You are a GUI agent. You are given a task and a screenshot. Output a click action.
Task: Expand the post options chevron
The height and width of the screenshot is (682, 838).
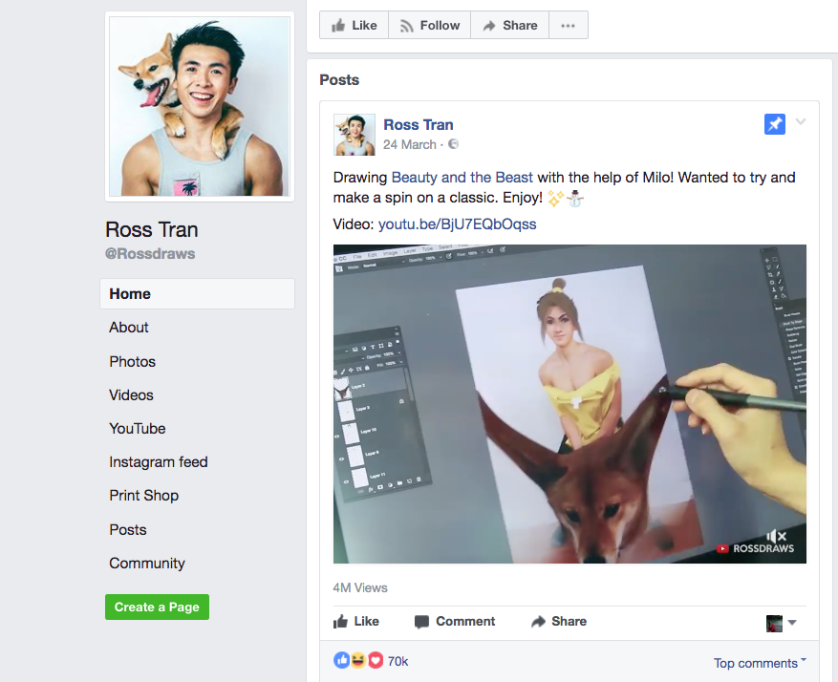click(801, 121)
